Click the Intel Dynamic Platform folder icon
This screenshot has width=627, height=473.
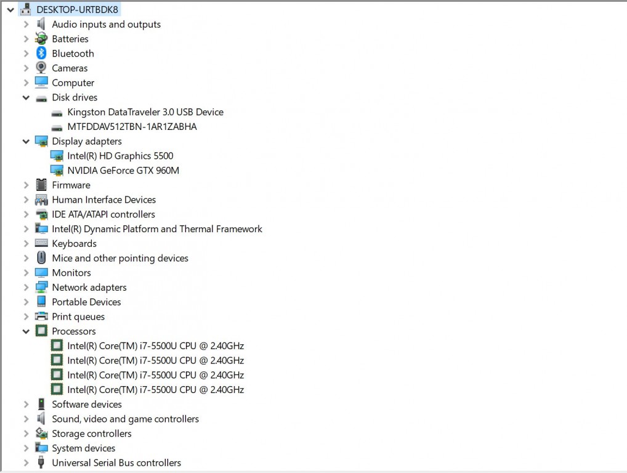pos(42,228)
